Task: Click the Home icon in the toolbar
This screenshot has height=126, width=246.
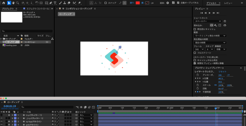Action: pos(4,3)
